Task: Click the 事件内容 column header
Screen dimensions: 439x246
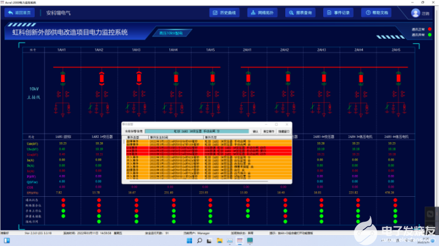Action: coord(248,137)
